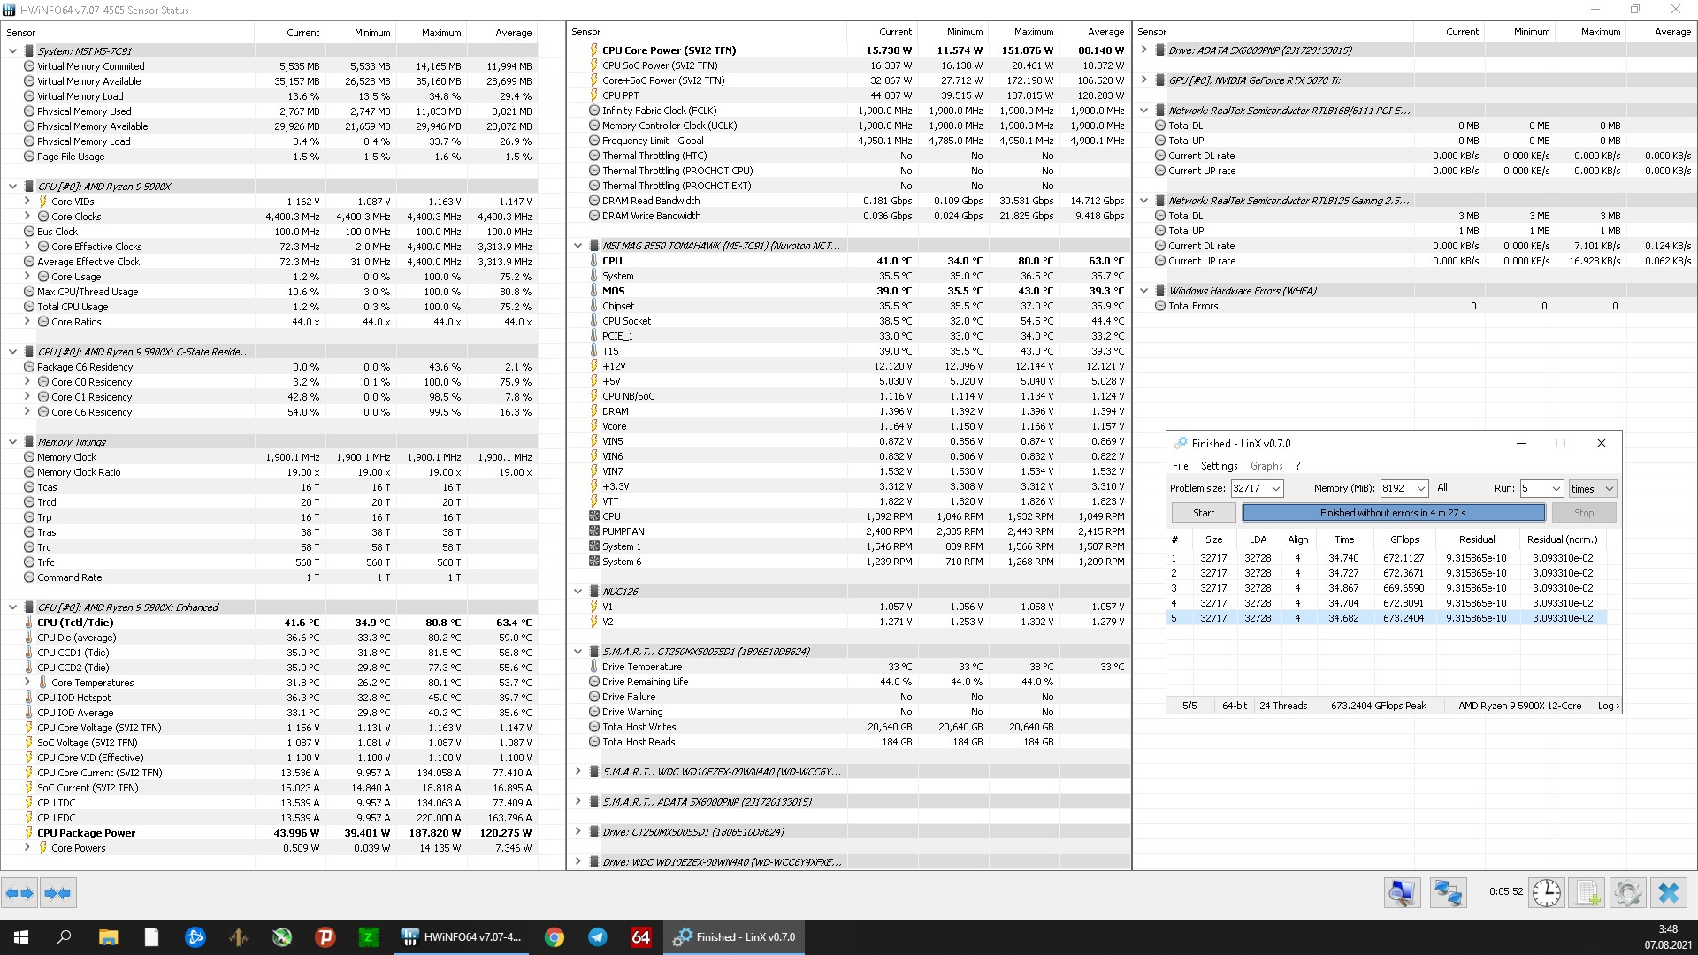Reset the elapsed time clock icon

pos(1546,893)
